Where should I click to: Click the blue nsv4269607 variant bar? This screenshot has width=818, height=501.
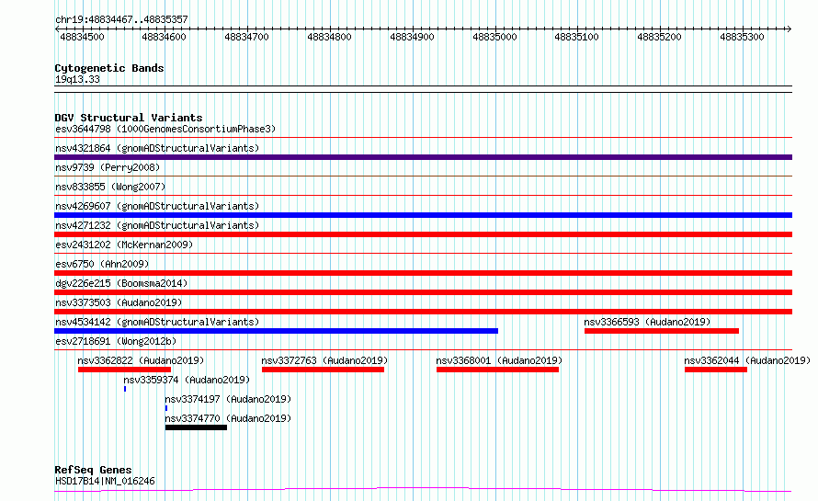(x=423, y=215)
